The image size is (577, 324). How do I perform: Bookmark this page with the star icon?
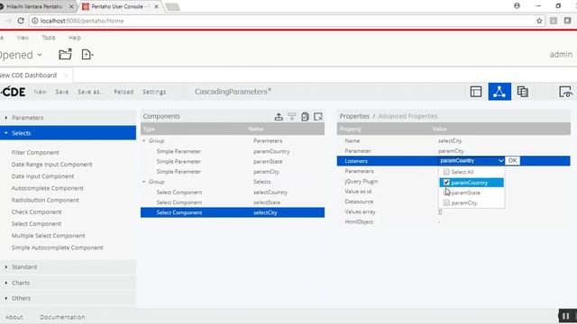tap(539, 21)
